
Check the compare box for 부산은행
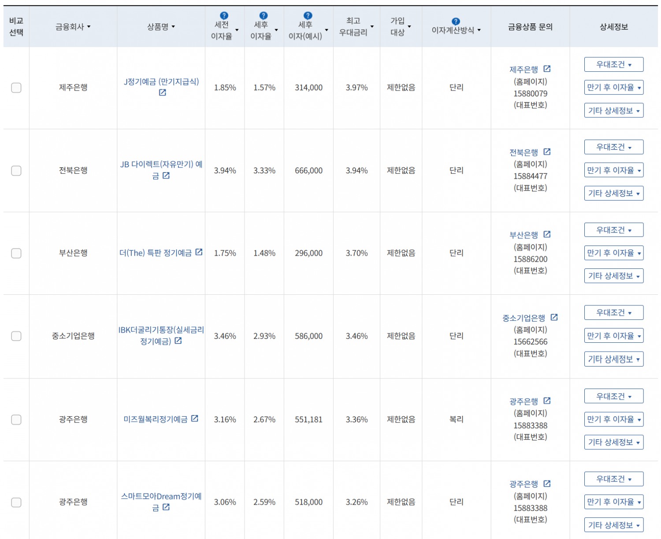click(x=16, y=253)
